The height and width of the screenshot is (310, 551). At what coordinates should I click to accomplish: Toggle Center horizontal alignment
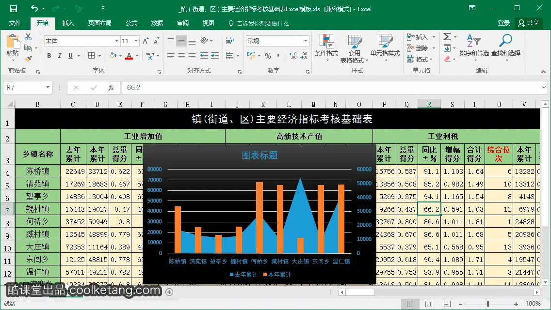pyautogui.click(x=181, y=56)
